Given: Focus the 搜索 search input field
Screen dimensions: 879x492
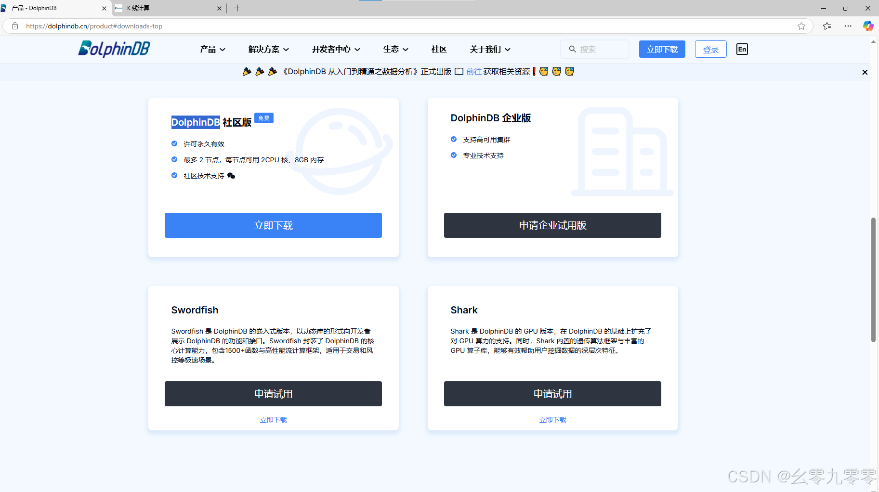Looking at the screenshot, I should [x=595, y=49].
